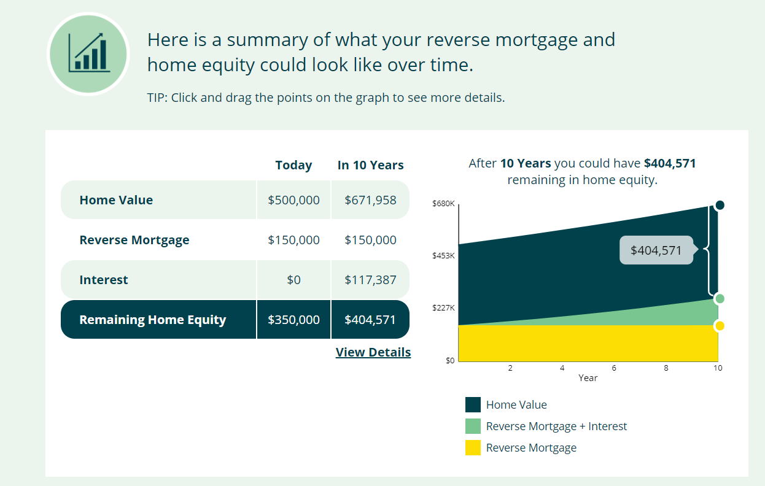Viewport: 765px width, 486px height.
Task: Click the Reverse Mortgage + Interest legend swatch
Action: (473, 426)
